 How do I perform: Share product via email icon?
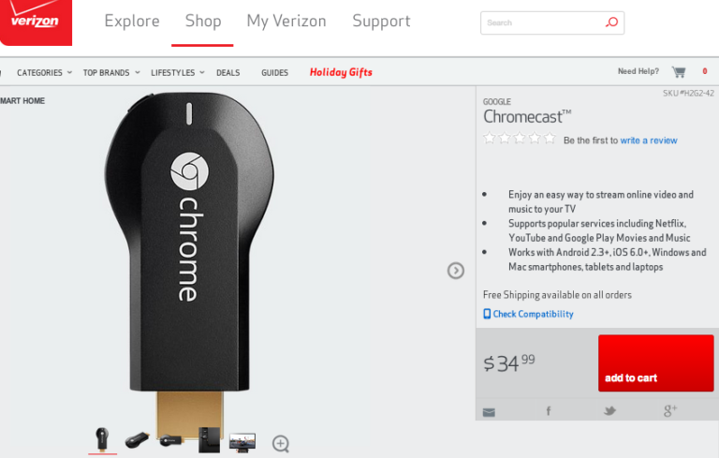[x=489, y=411]
